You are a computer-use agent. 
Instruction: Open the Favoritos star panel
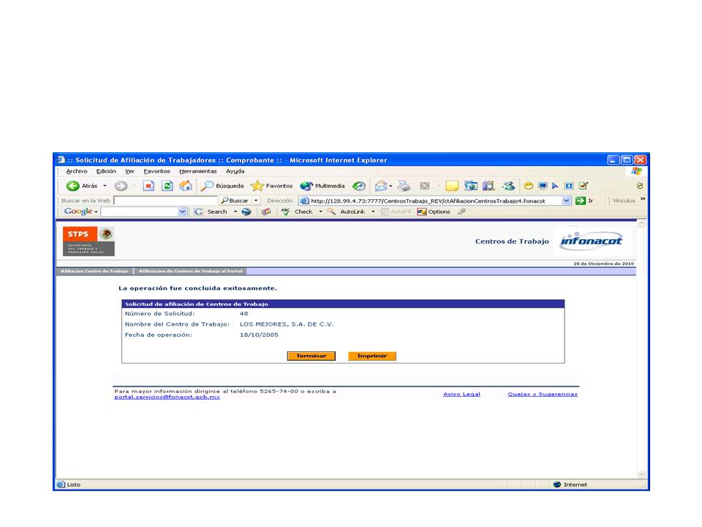pos(272,186)
